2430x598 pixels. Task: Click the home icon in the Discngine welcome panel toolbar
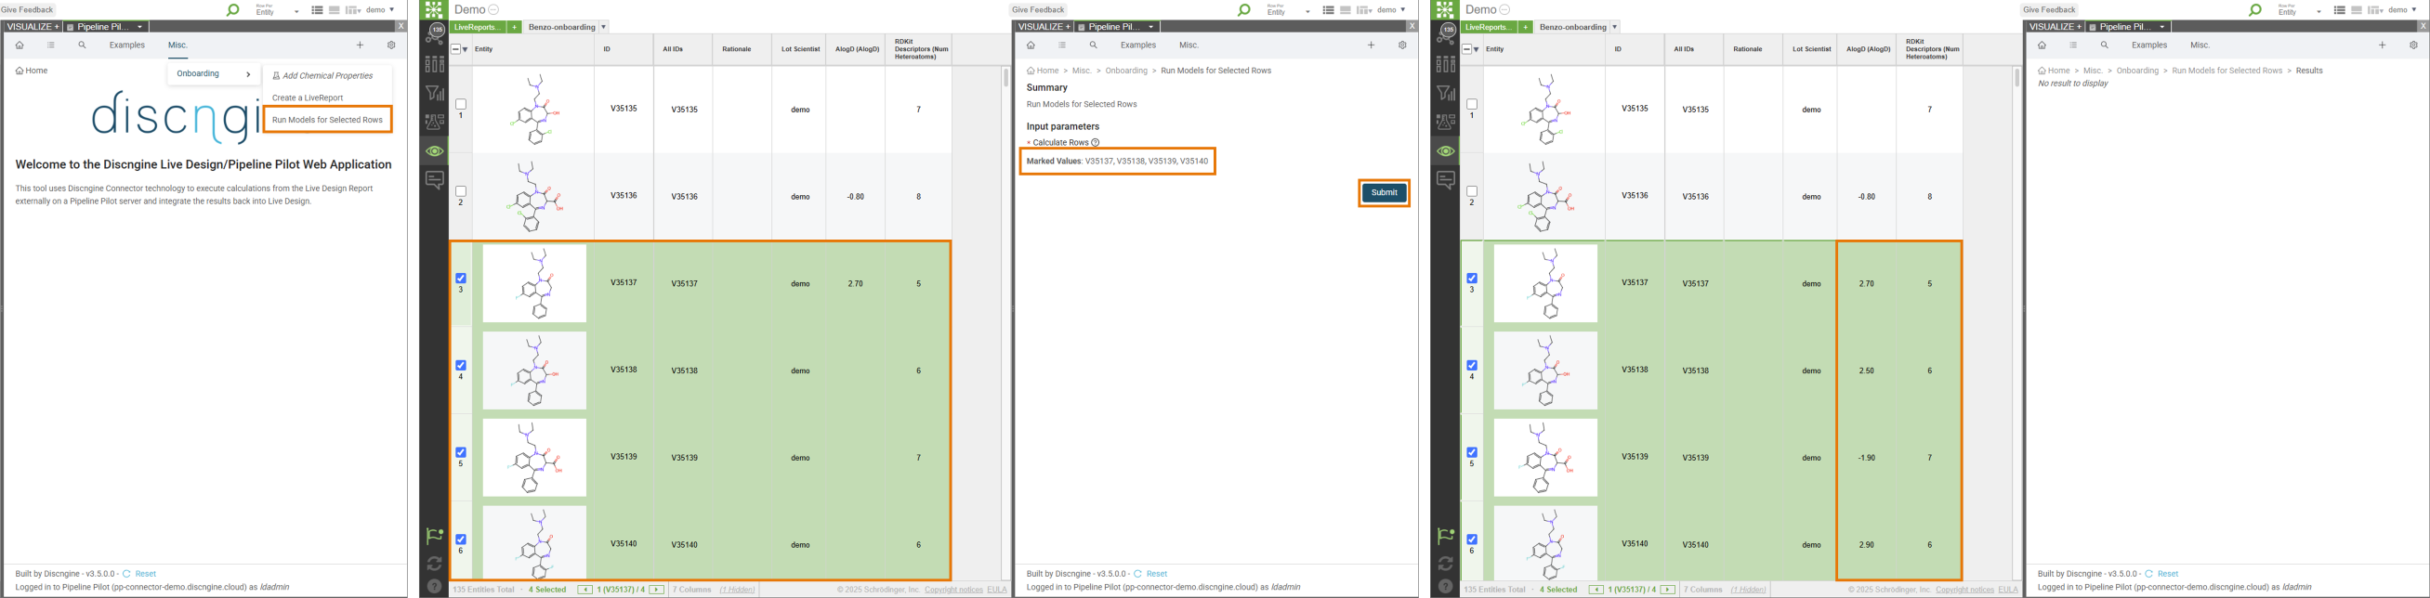pyautogui.click(x=20, y=45)
